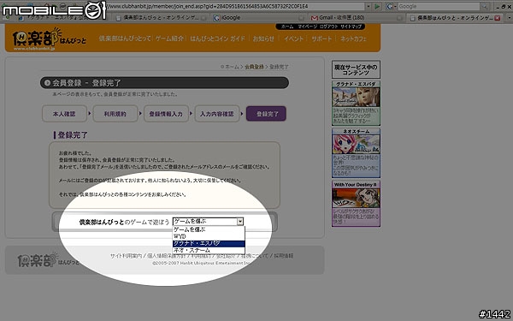Open the グラナド・エスパダ sidebar banner
Viewport: 513px width, 321px height.
(356, 104)
